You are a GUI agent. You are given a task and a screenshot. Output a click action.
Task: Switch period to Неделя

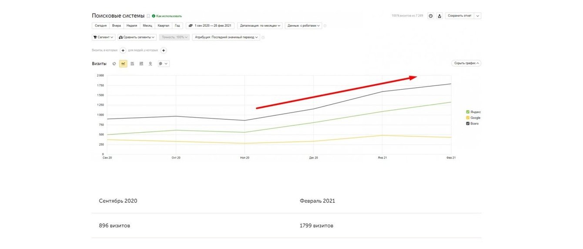[131, 26]
